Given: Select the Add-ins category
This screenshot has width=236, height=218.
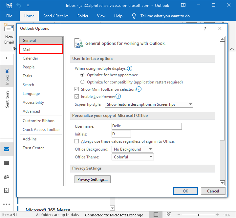Looking at the screenshot, I should click(41, 139).
